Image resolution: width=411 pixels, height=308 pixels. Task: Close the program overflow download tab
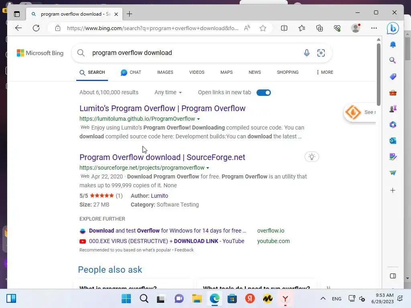tap(116, 14)
